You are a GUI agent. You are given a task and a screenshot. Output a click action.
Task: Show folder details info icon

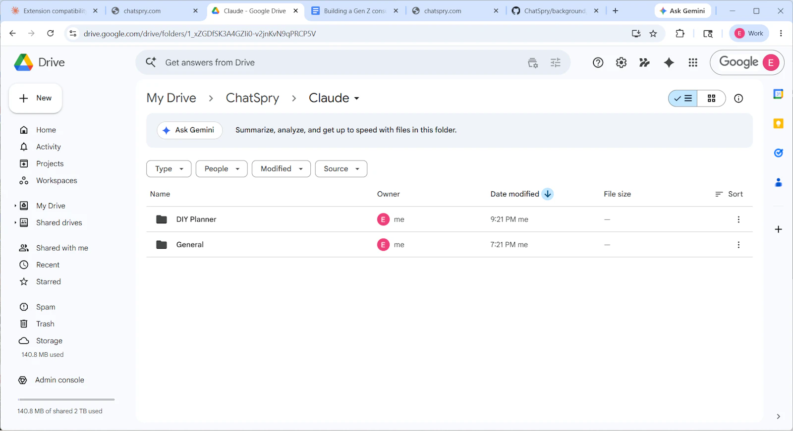(738, 99)
